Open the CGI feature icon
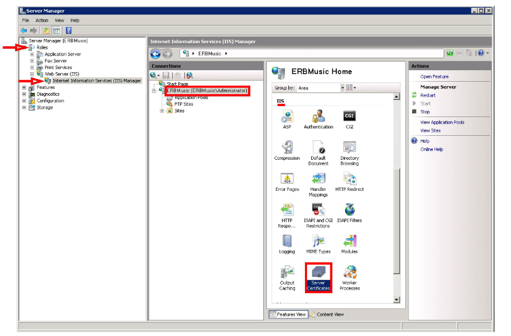511x336 pixels. click(349, 119)
